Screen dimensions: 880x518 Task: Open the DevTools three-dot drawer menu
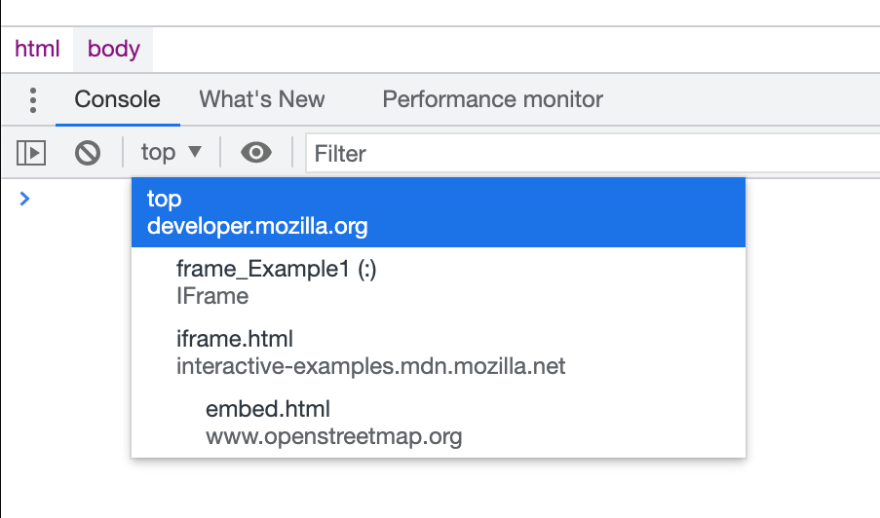pyautogui.click(x=33, y=99)
